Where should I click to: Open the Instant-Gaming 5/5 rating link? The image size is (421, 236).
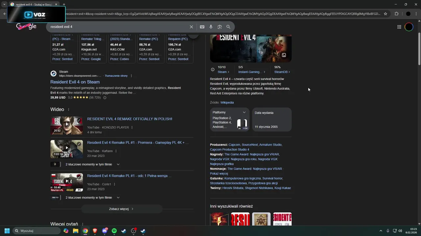click(x=252, y=72)
